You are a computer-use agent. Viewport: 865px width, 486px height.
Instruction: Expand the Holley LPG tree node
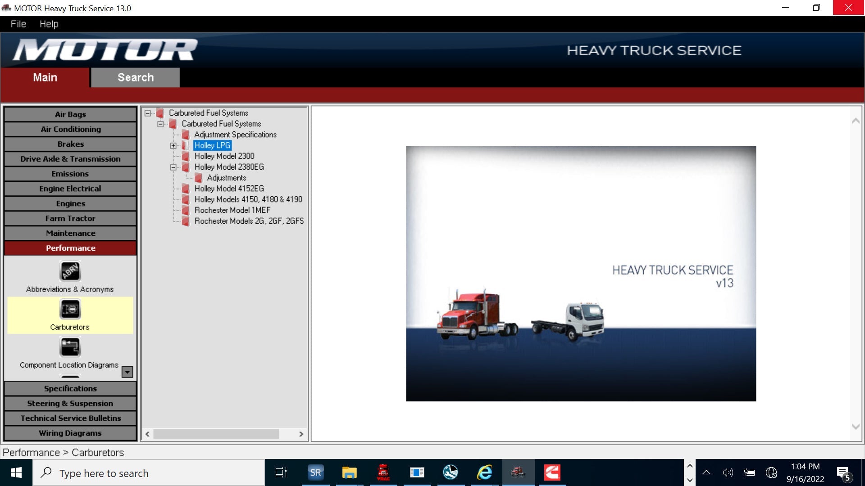coord(173,145)
